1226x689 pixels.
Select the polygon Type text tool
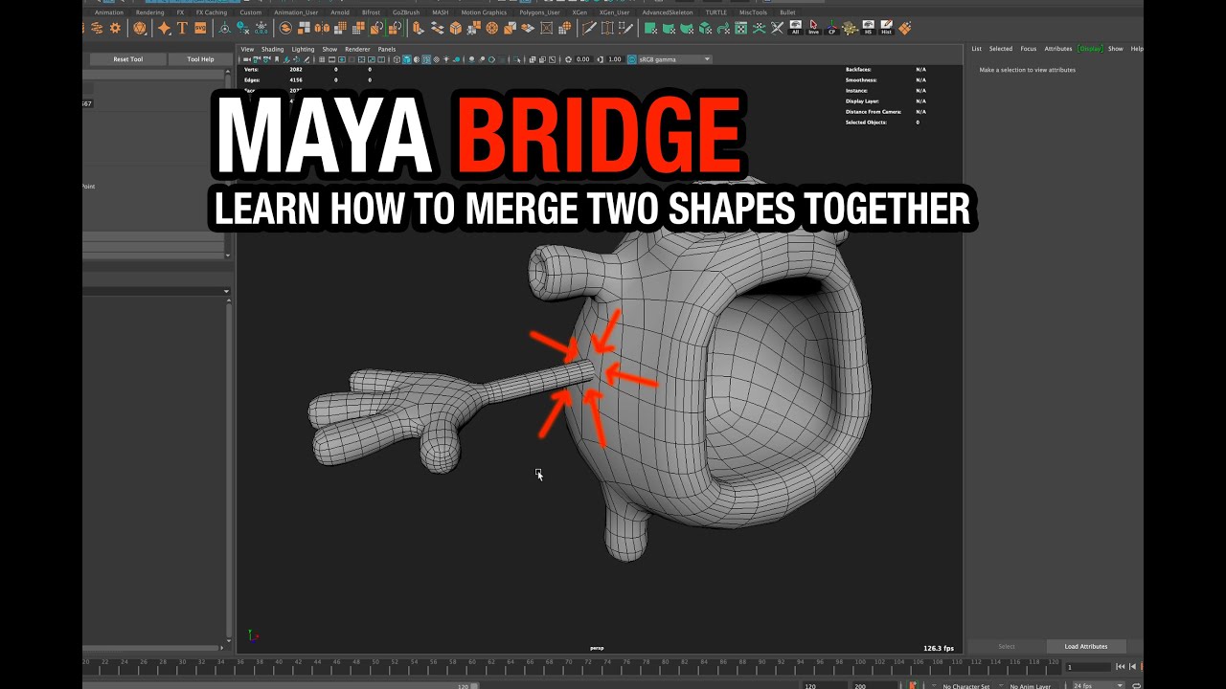[182, 28]
